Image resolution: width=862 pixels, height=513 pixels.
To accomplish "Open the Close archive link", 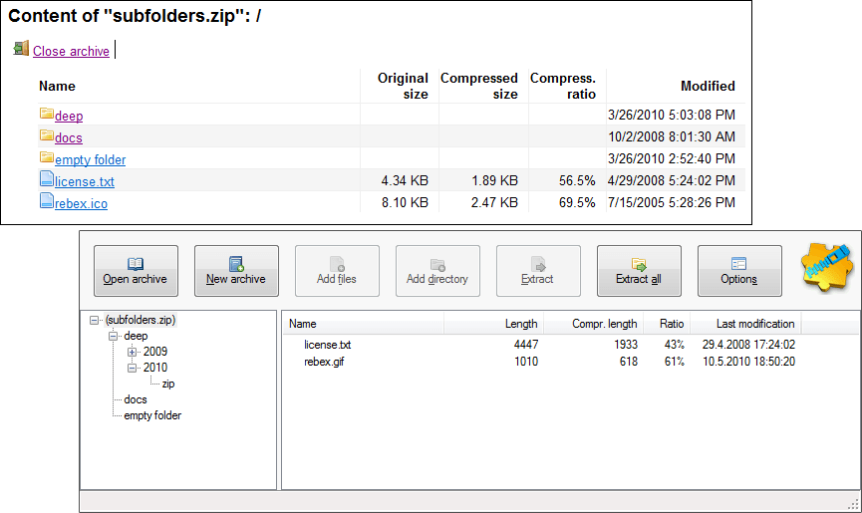I will pyautogui.click(x=71, y=51).
